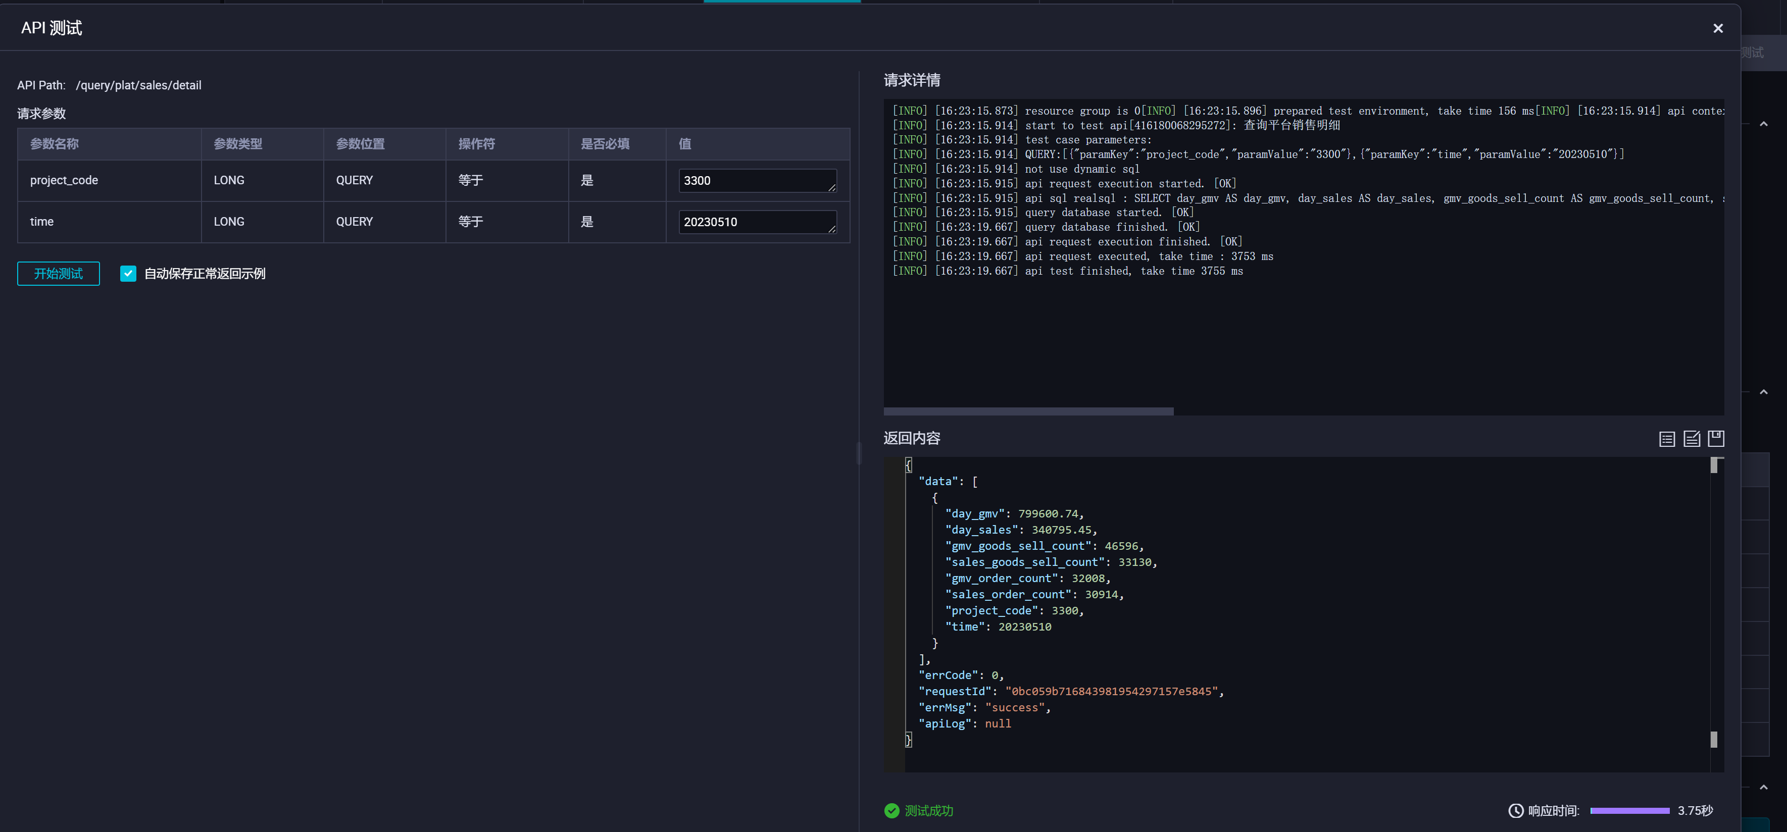Click JSON line "gmv_goods_sell_count": 46596
The height and width of the screenshot is (832, 1787).
point(1044,546)
